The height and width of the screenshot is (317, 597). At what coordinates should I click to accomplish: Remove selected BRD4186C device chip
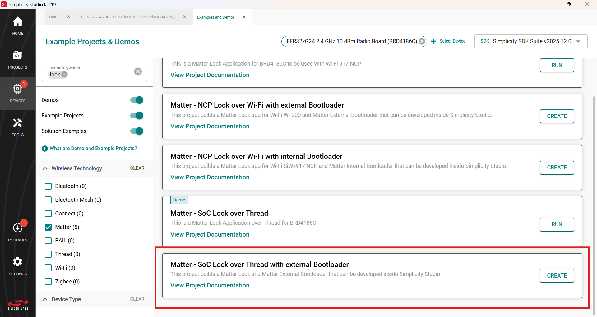click(422, 41)
